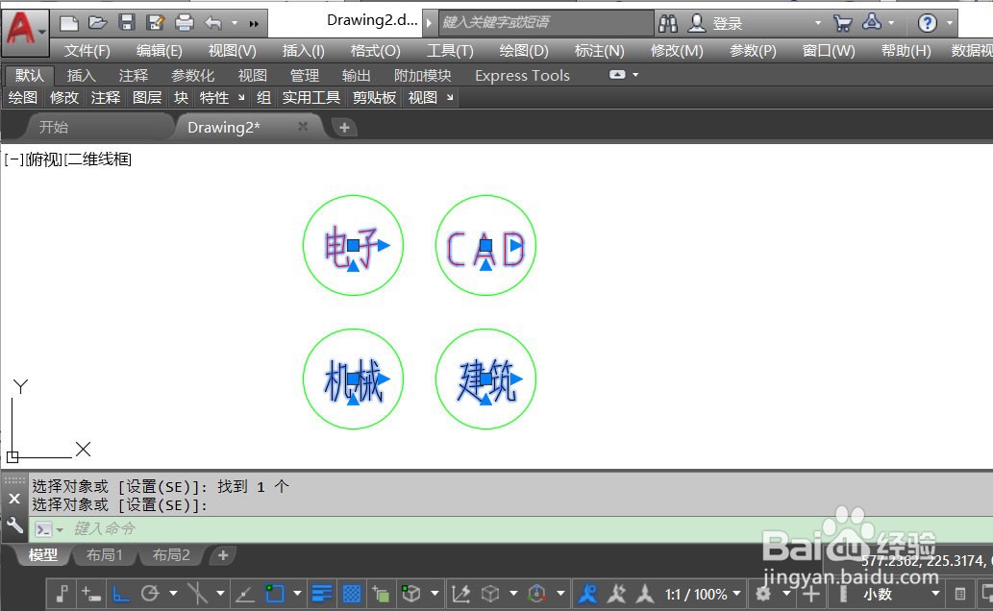Click the quick properties icon in status bar
Screen dimensions: 993x611
[x=960, y=594]
